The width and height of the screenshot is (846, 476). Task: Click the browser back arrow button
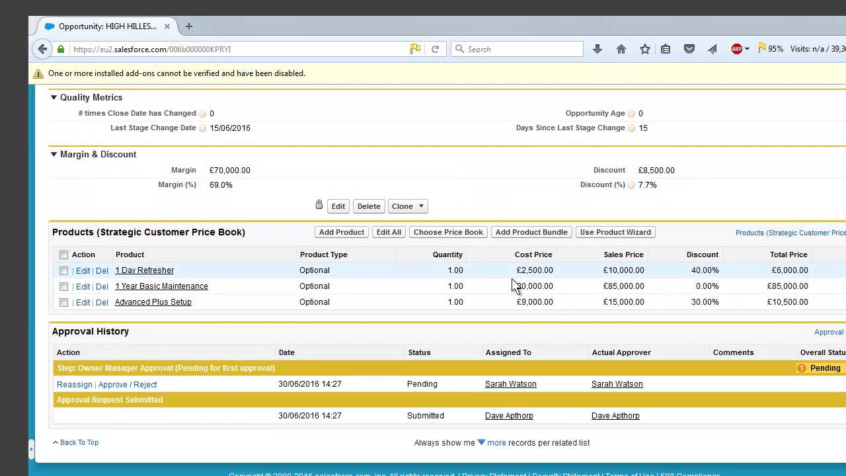[42, 49]
